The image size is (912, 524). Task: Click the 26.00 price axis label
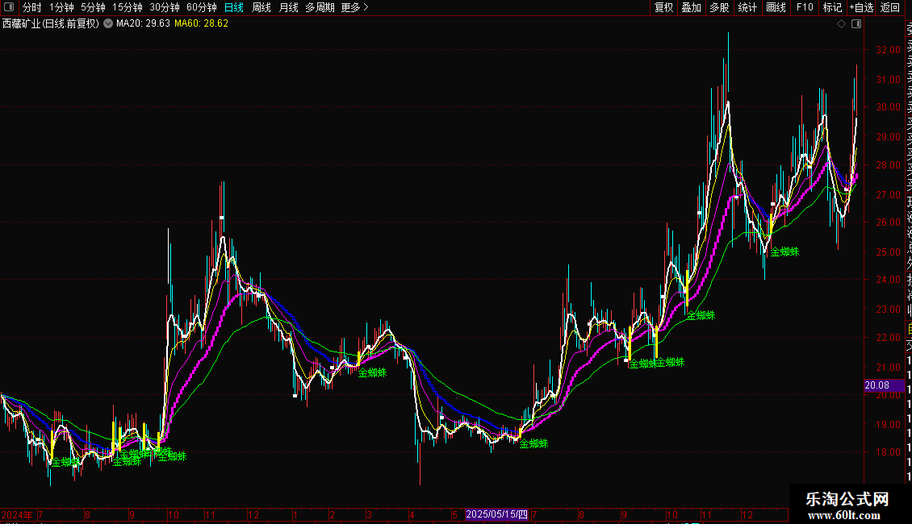tap(888, 222)
